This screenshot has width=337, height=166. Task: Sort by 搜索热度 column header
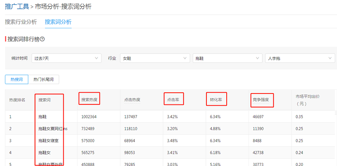pos(89,100)
